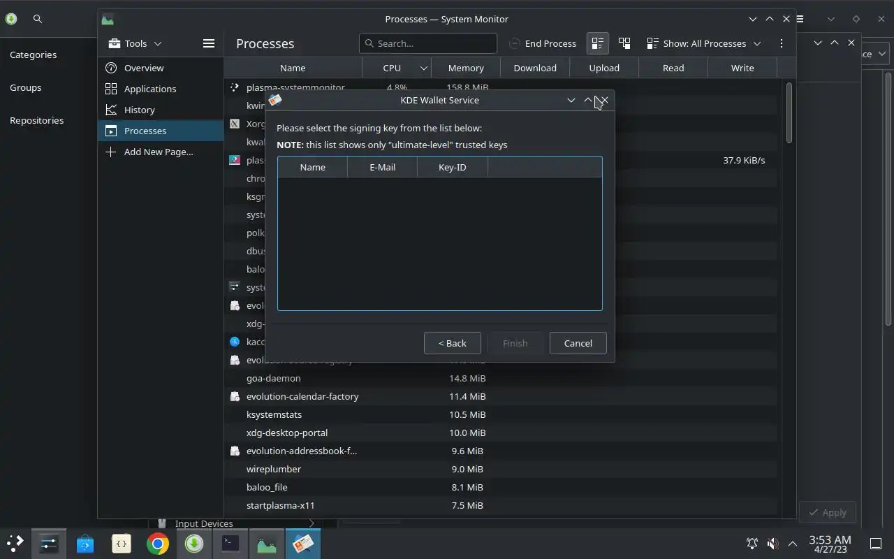
Task: Click the System Monitor title bar icon
Action: pyautogui.click(x=108, y=19)
